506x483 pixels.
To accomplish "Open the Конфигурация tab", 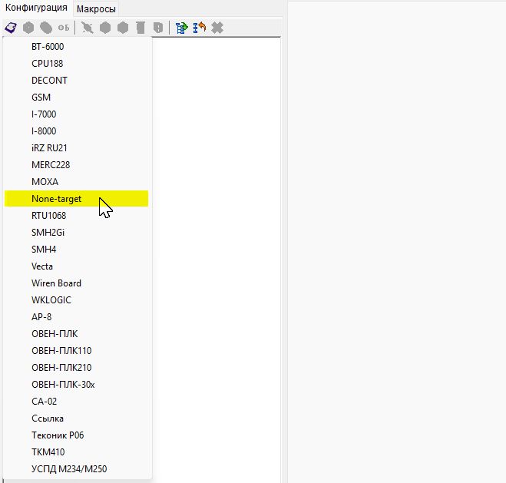I will coord(37,8).
